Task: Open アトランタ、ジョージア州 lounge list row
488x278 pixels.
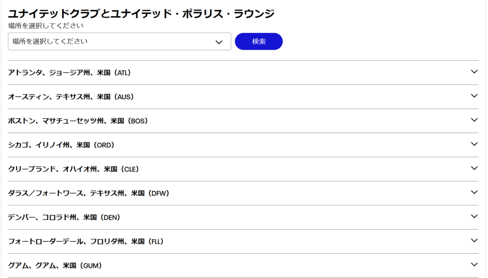Action: [70, 73]
